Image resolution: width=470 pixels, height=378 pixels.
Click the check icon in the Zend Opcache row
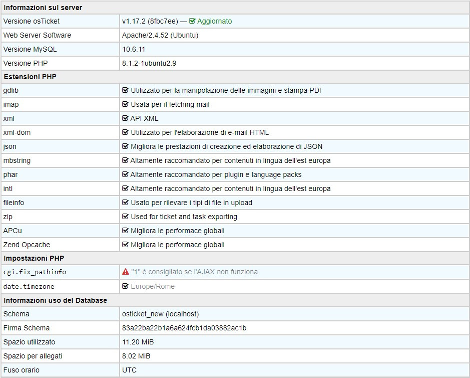point(126,245)
